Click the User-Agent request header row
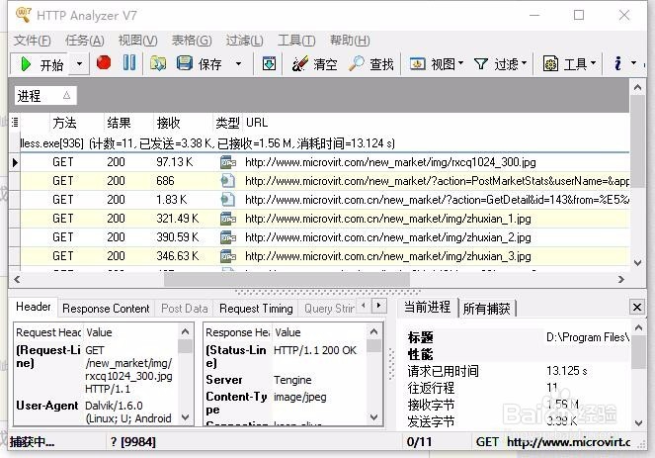Image resolution: width=655 pixels, height=458 pixels. (x=97, y=412)
